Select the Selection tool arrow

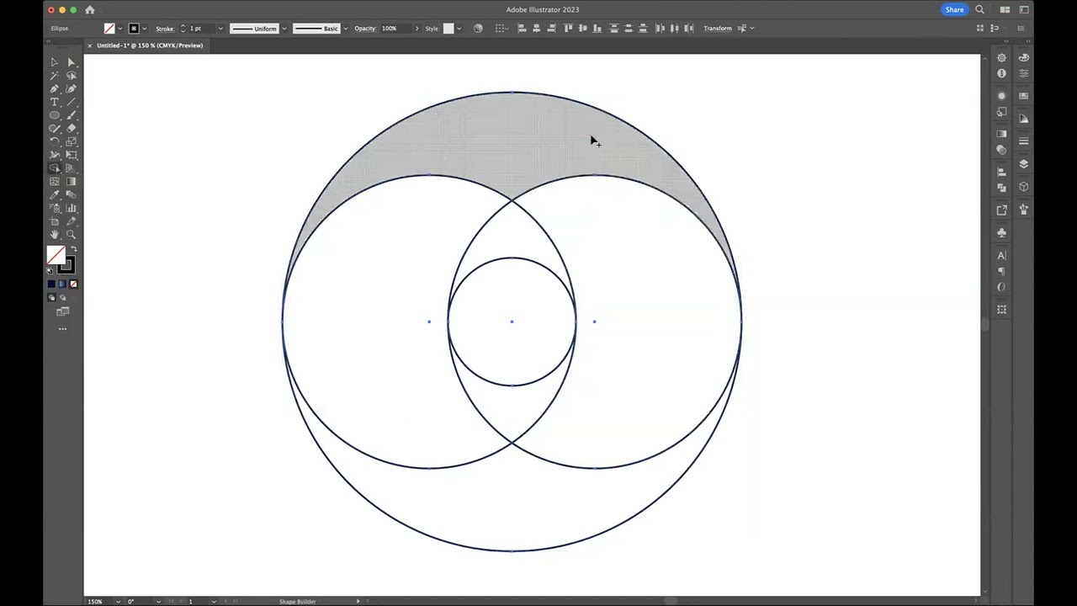(55, 61)
